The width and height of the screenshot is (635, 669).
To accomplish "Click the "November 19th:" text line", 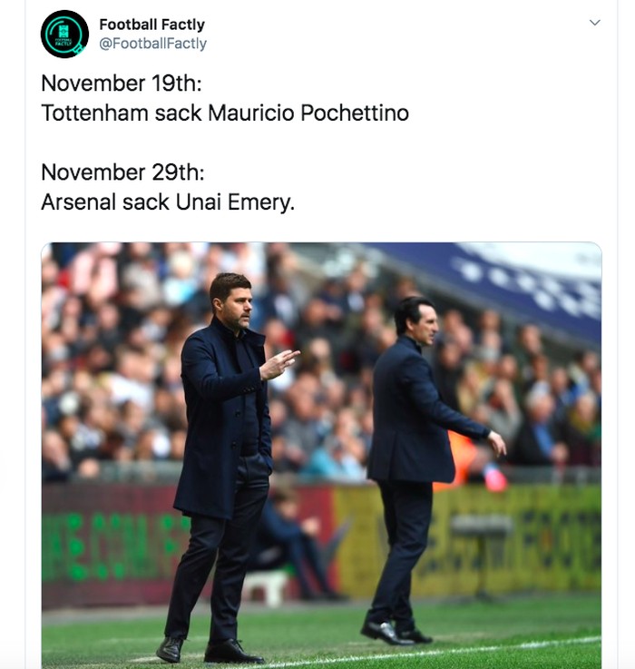I will pyautogui.click(x=122, y=83).
